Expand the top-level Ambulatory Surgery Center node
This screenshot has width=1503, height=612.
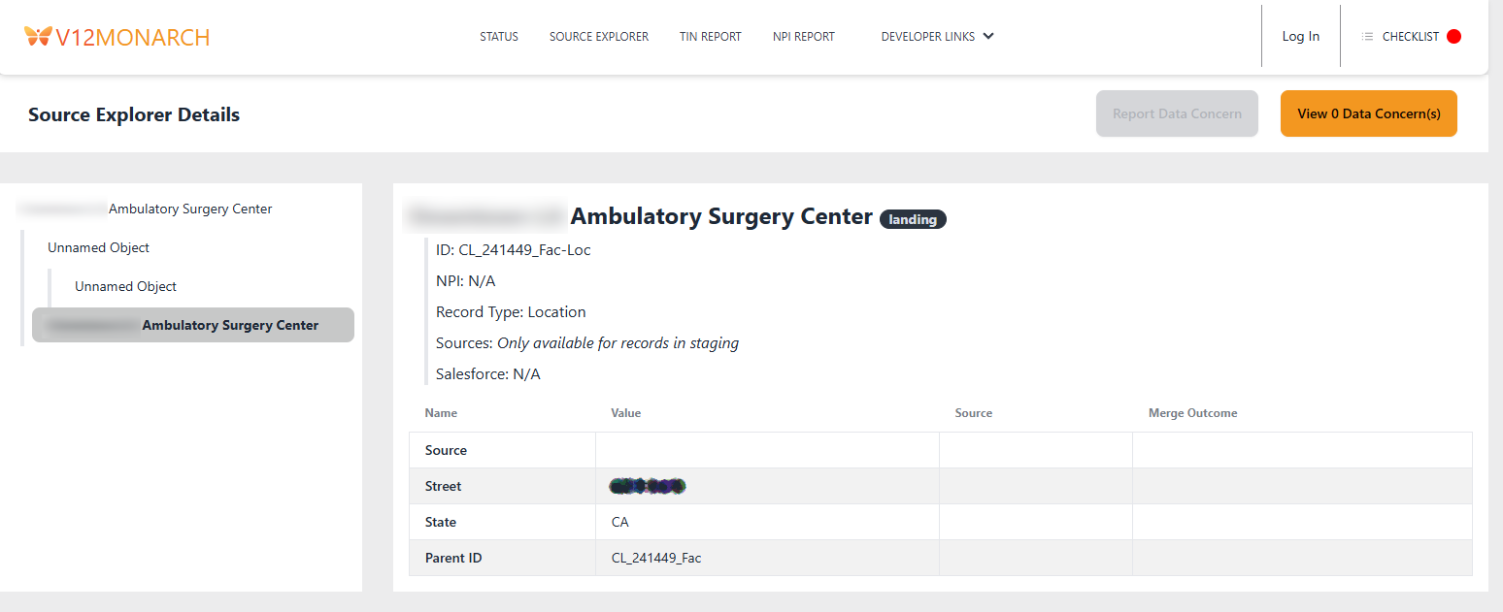click(190, 209)
